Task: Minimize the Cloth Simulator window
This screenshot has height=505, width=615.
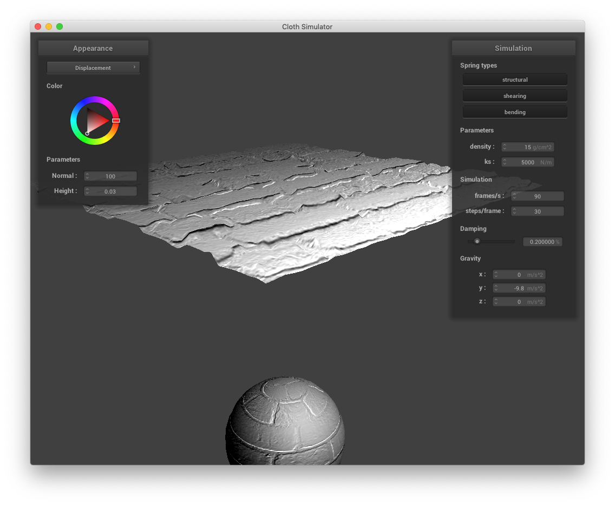Action: tap(49, 26)
